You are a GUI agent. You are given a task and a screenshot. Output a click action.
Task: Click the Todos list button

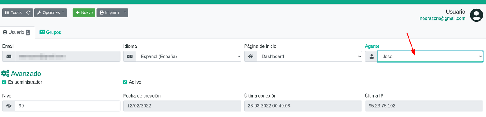(x=13, y=12)
